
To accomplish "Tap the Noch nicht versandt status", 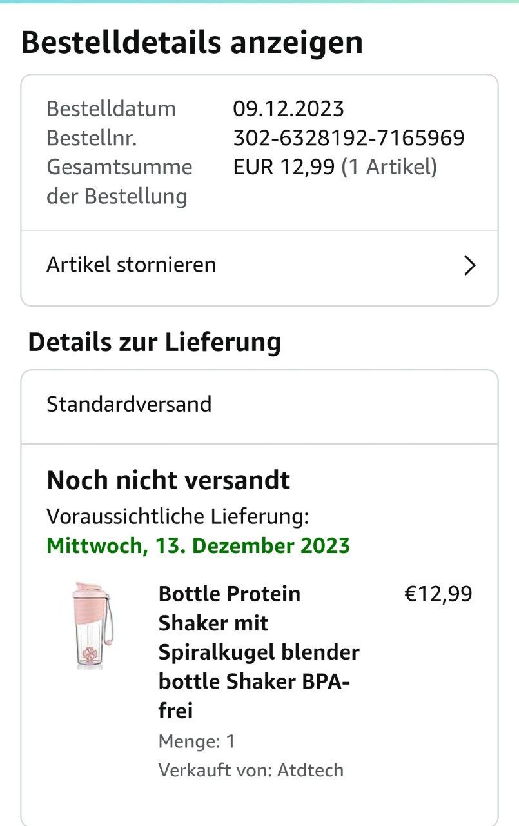I will [168, 480].
